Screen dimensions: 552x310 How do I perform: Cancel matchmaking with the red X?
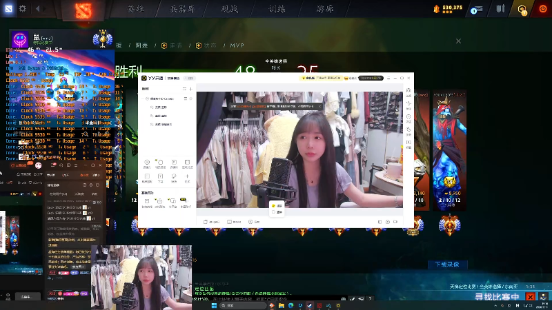click(x=530, y=297)
